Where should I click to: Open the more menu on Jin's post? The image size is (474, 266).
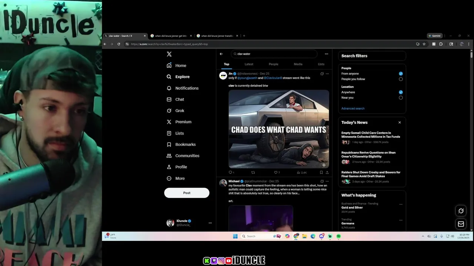[327, 74]
